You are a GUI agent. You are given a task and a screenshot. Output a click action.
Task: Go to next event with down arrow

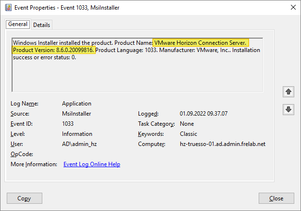point(288,109)
